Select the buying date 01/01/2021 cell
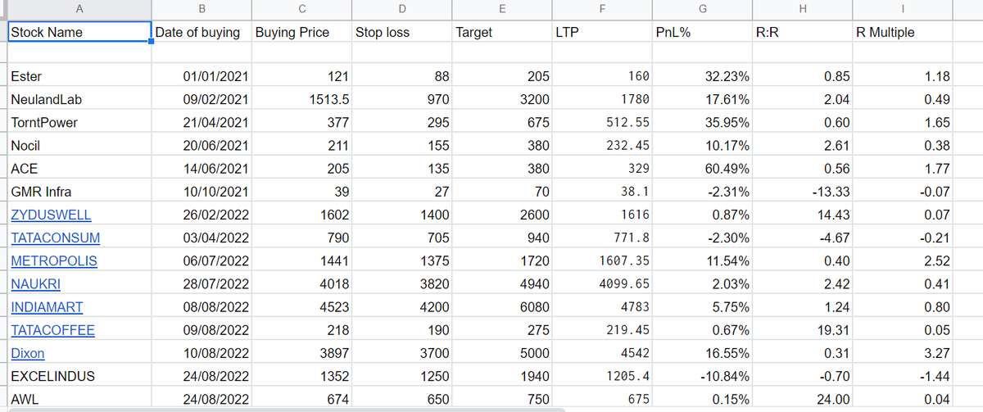This screenshot has height=412, width=983. (202, 76)
